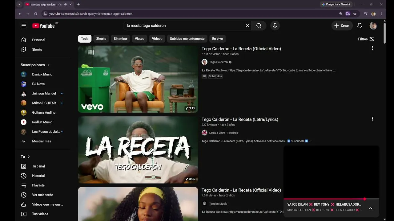Visit the Tenden Music channel

(x=218, y=204)
